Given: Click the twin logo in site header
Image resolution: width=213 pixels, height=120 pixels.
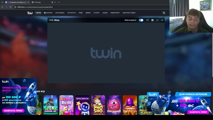Looking at the screenshot, I should point(30,13).
